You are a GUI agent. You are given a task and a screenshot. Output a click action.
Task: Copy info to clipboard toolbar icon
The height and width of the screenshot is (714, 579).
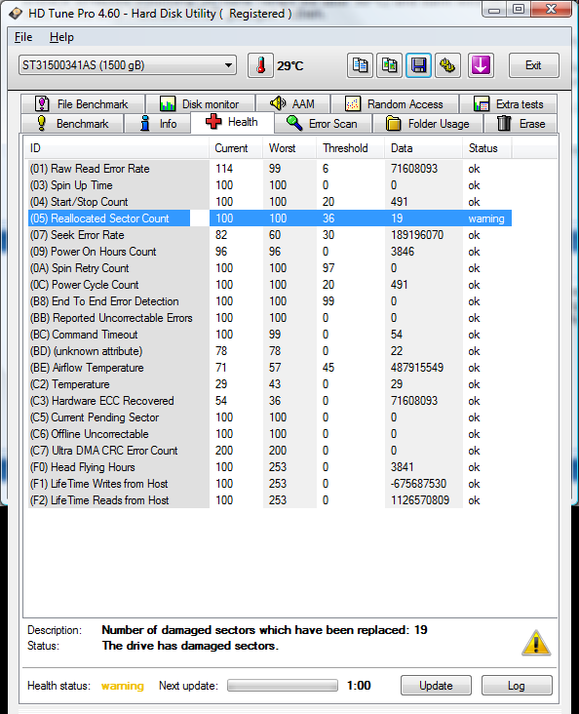pos(360,65)
